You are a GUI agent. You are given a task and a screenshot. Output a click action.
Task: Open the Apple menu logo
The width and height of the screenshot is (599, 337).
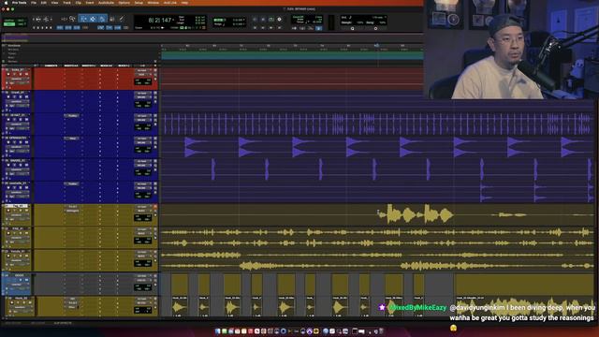coord(7,3)
